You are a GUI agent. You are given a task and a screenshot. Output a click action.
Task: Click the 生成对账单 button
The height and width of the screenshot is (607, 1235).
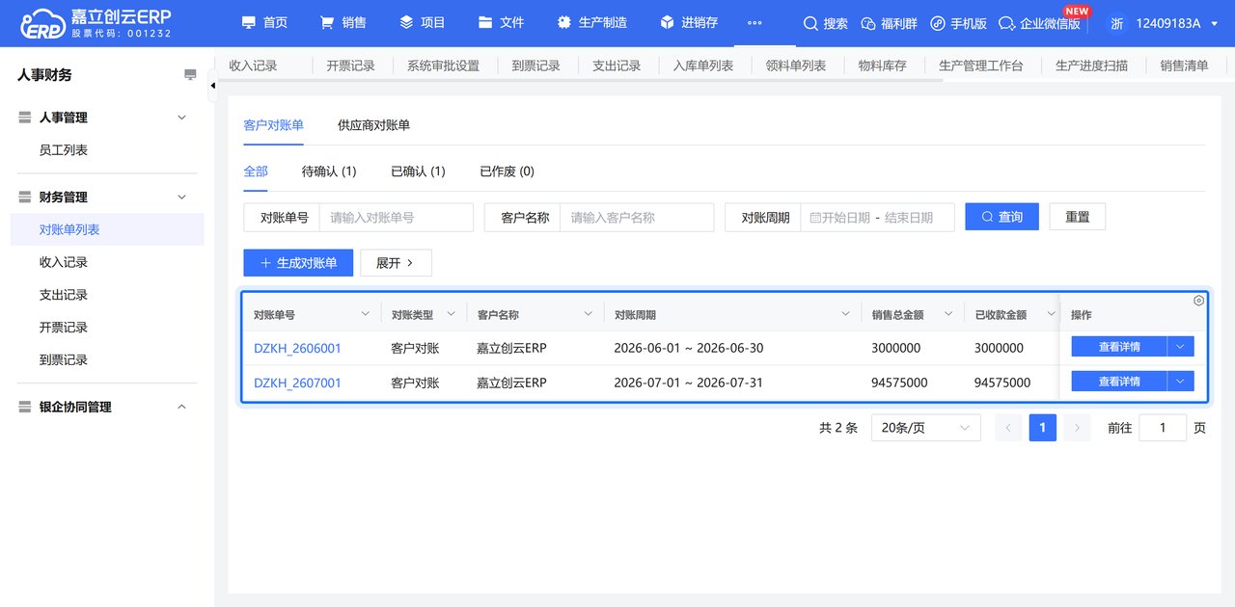pyautogui.click(x=298, y=263)
